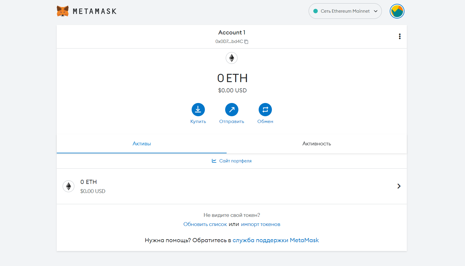The image size is (465, 266).
Task: Click the $0.00 USD value in asset row
Action: [x=93, y=191]
